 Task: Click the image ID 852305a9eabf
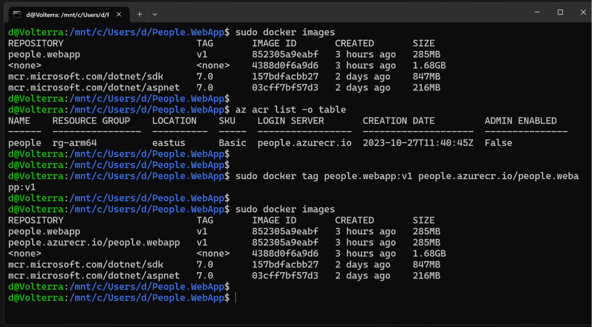click(285, 54)
